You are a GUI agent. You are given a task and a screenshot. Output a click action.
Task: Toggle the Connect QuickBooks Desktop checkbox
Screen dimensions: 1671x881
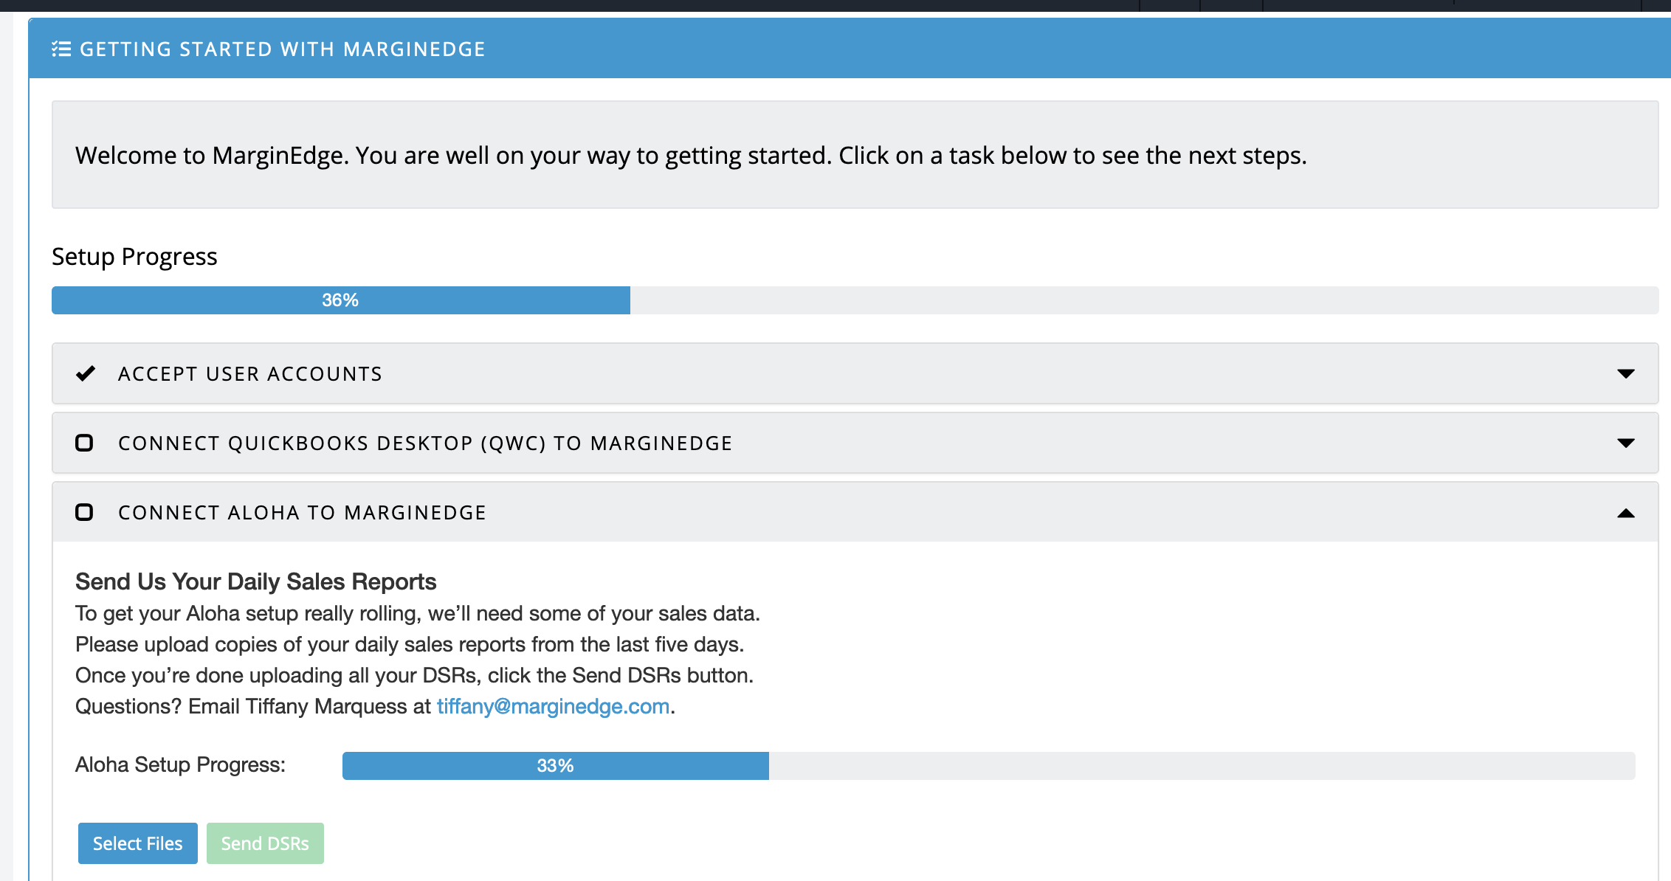pyautogui.click(x=85, y=443)
